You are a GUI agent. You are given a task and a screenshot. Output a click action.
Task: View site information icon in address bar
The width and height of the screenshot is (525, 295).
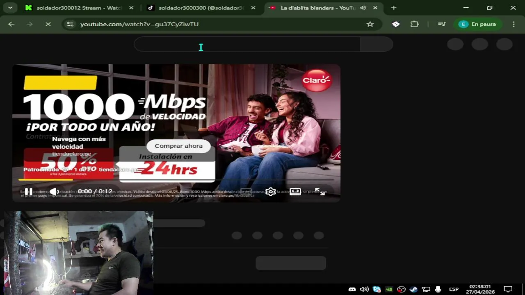click(x=71, y=24)
